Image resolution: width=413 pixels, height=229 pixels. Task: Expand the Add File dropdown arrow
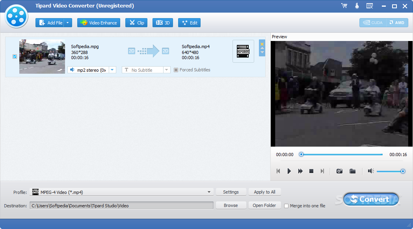point(68,22)
